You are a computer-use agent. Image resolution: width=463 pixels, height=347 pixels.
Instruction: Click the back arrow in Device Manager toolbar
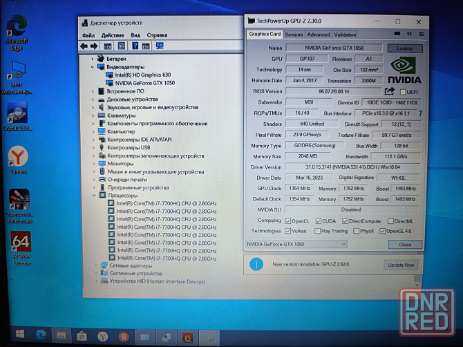84,46
